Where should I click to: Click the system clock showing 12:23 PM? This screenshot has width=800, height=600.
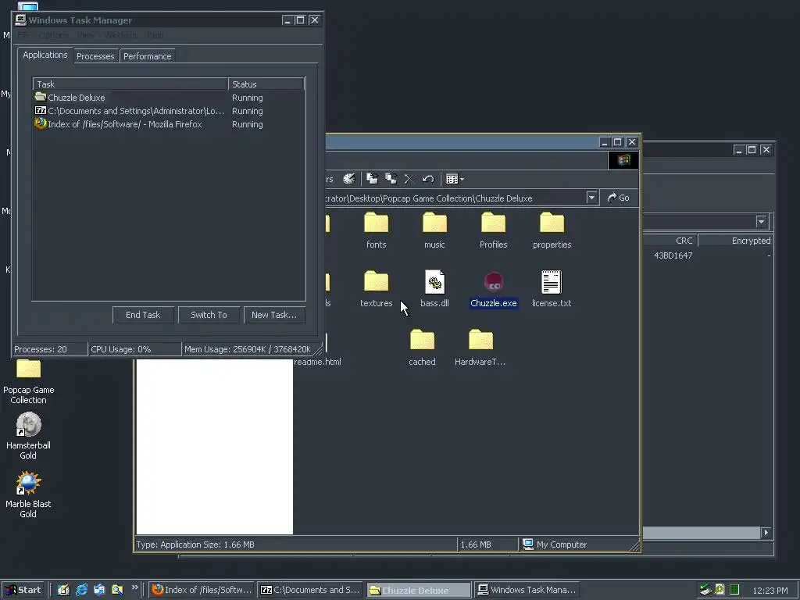(770, 591)
